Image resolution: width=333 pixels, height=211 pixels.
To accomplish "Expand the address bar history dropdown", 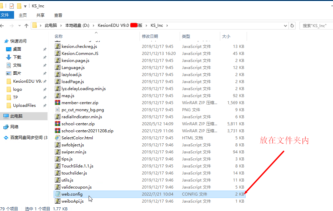I will (285, 25).
